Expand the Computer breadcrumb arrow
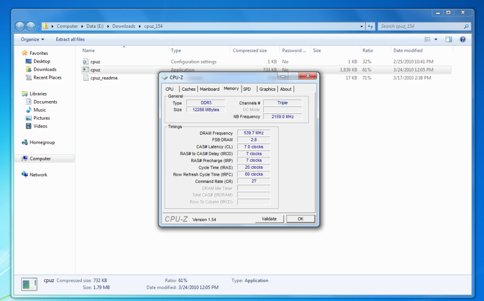Viewport: 484px width, 301px height. 82,26
